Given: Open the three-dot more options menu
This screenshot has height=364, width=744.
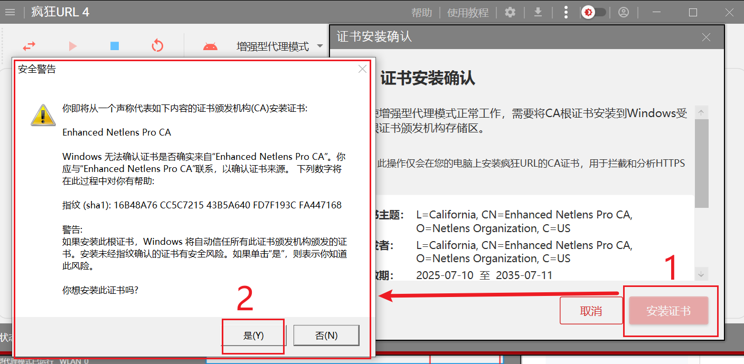Looking at the screenshot, I should pos(566,12).
